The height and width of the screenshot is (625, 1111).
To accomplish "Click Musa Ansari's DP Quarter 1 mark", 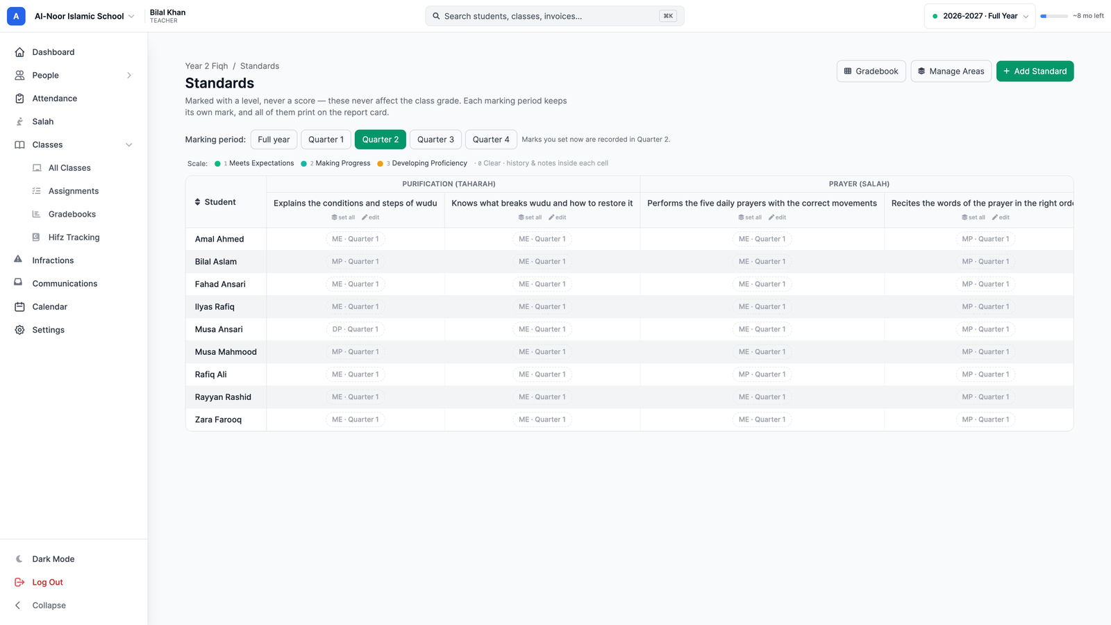I will coord(356,329).
